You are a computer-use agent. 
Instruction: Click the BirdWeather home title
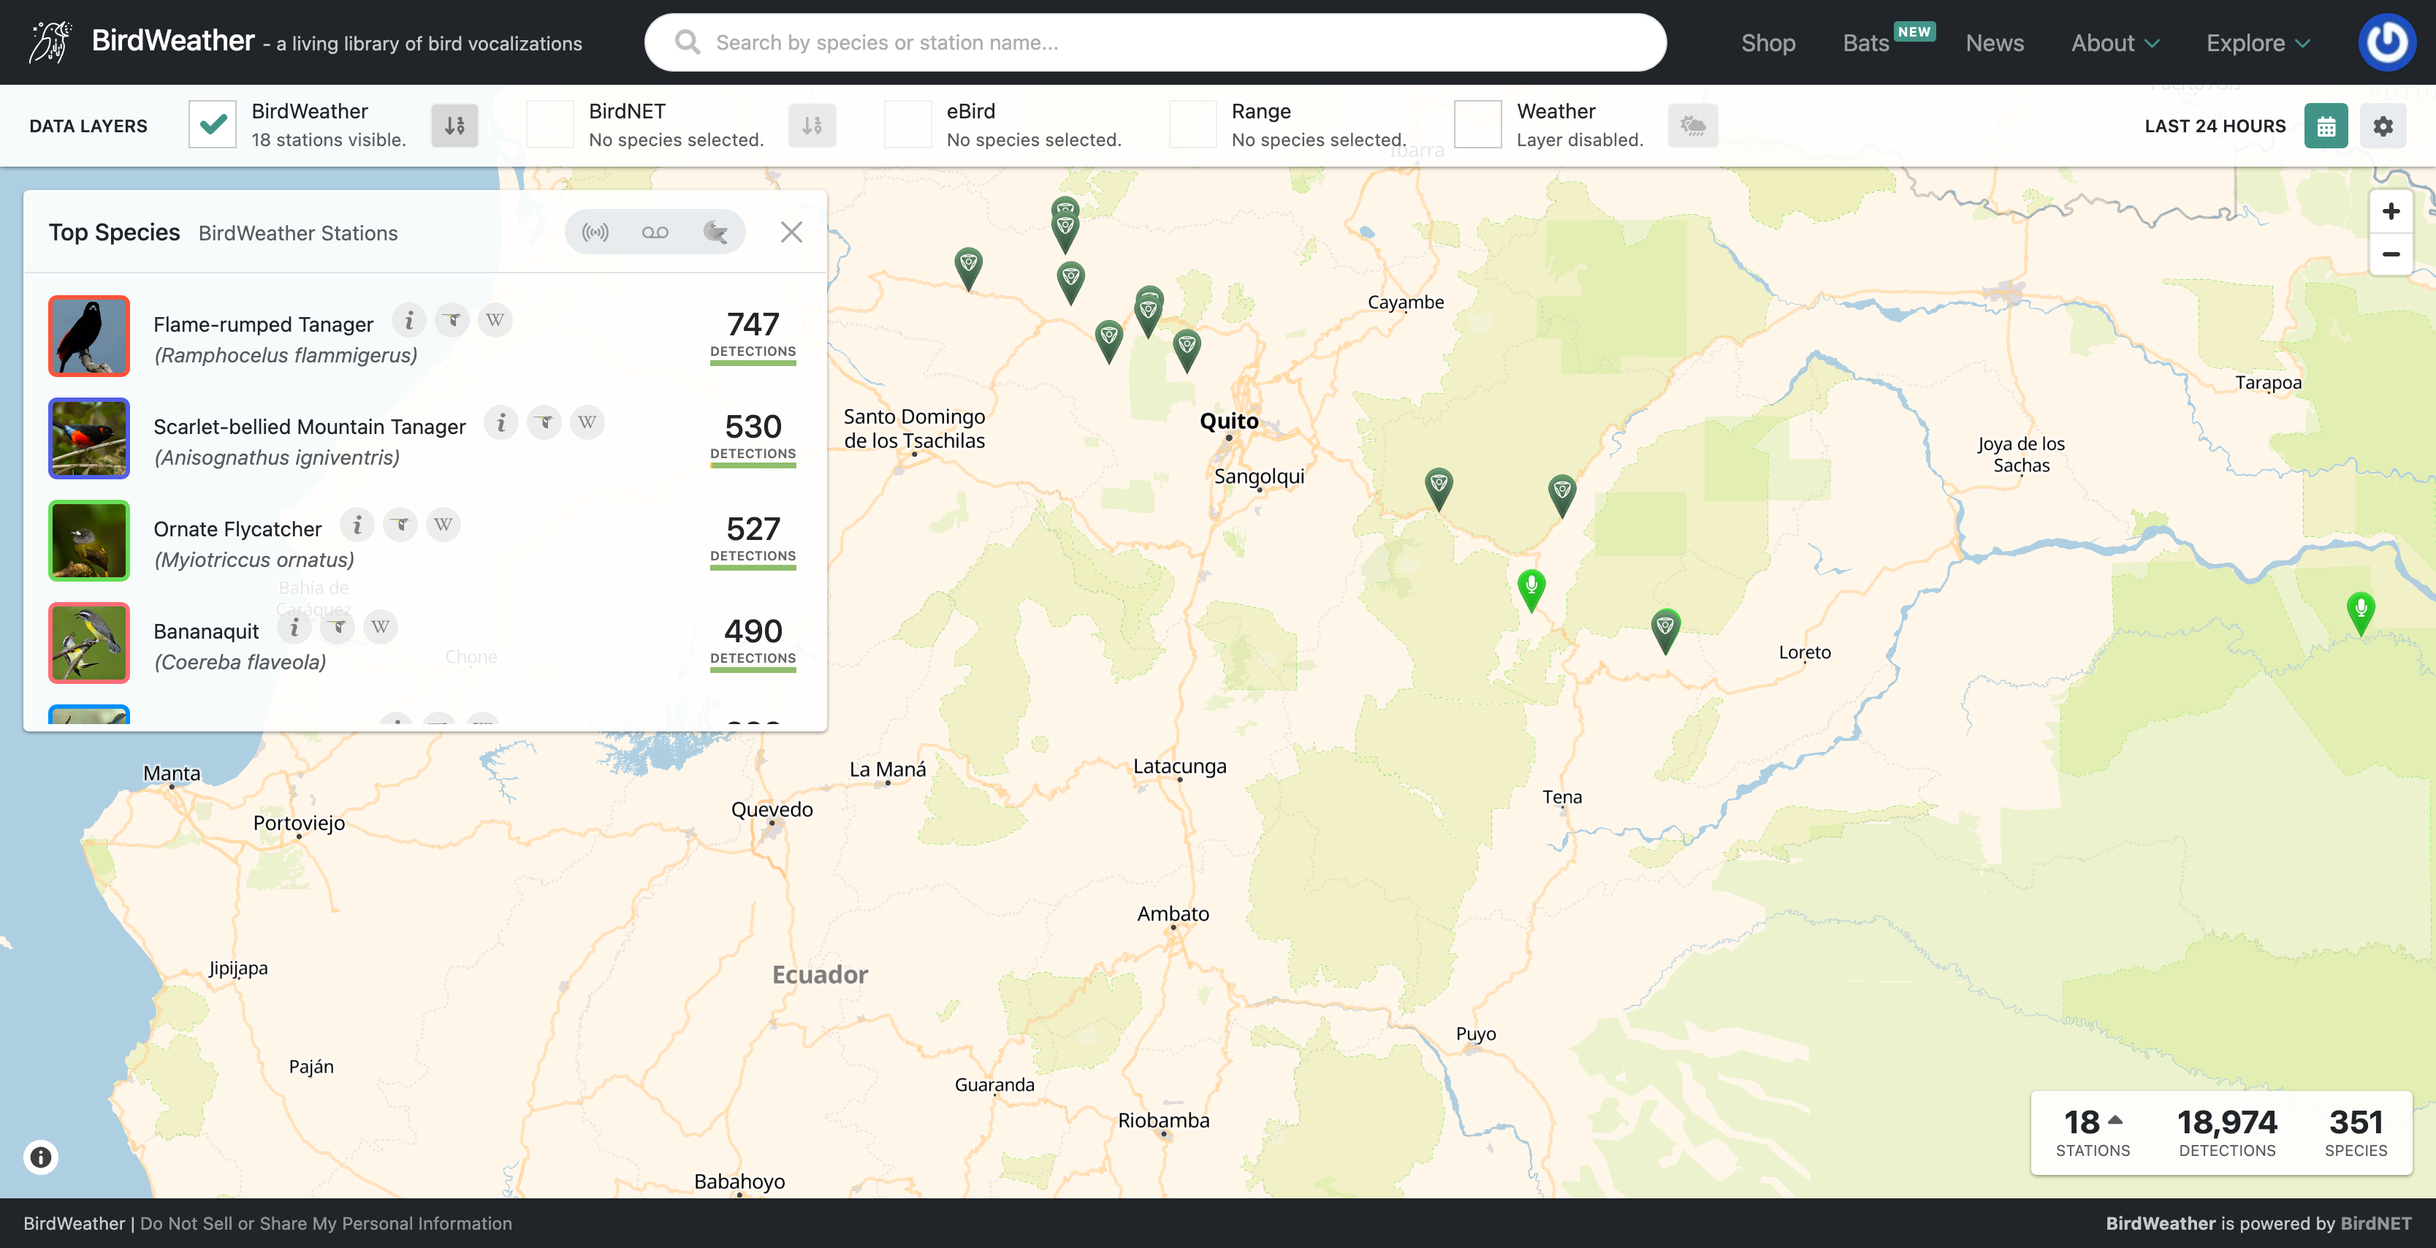pyautogui.click(x=173, y=41)
